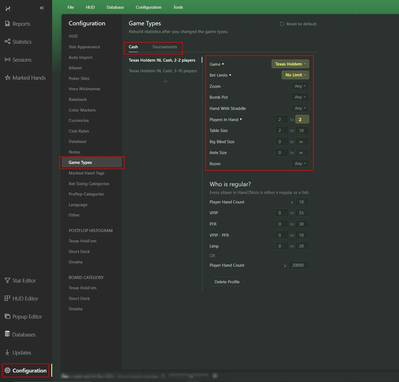Image resolution: width=399 pixels, height=382 pixels.
Task: Click the HUD Editor icon
Action: 7,299
